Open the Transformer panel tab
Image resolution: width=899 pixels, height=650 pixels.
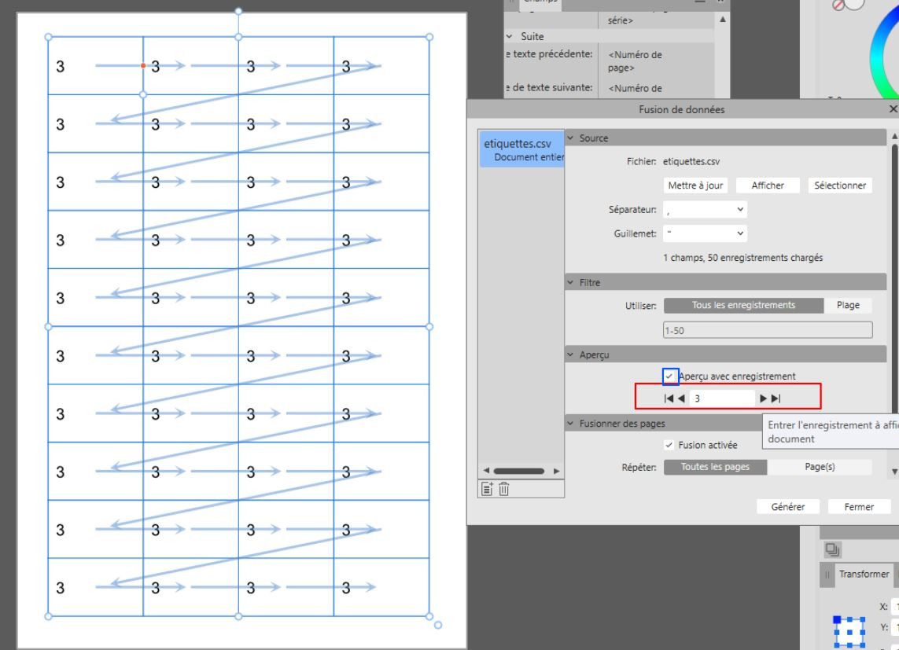click(x=864, y=574)
